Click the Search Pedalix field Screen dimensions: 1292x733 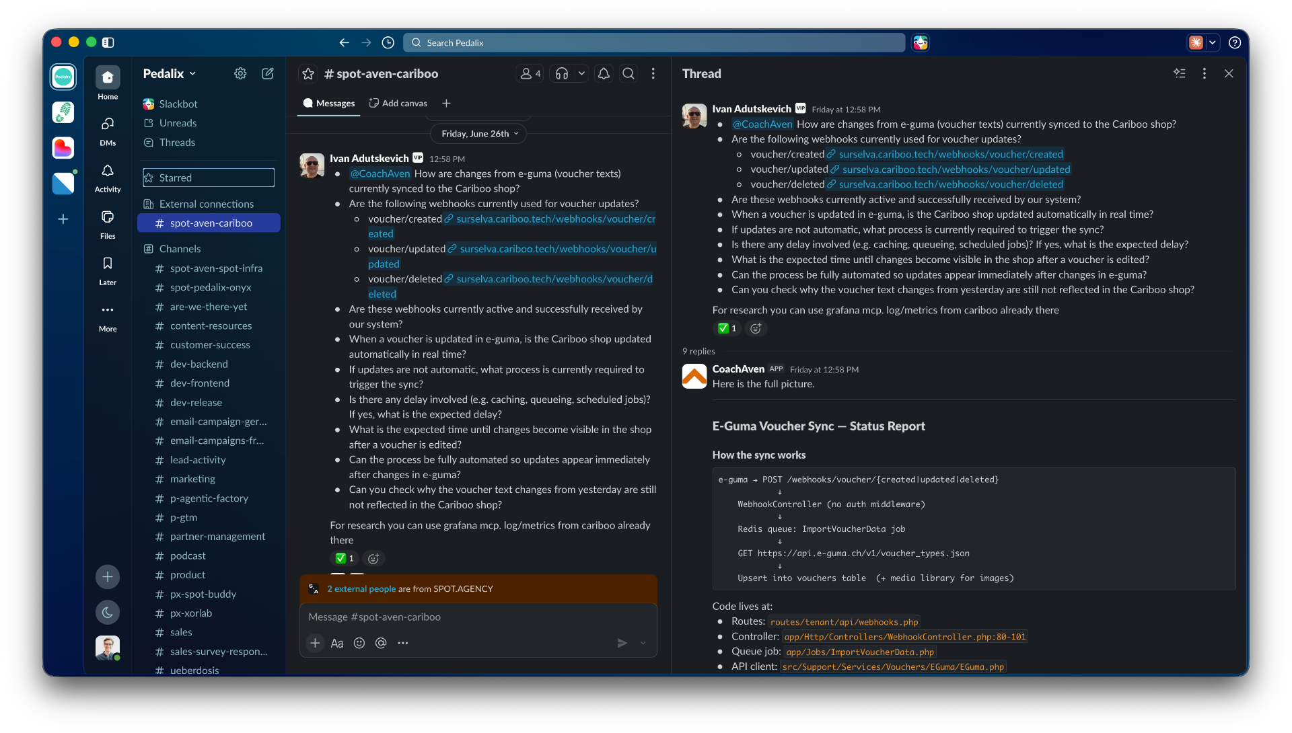click(654, 42)
